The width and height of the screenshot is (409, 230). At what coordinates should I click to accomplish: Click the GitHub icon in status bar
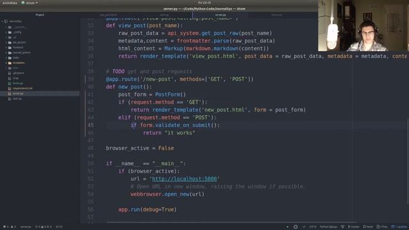(343, 227)
